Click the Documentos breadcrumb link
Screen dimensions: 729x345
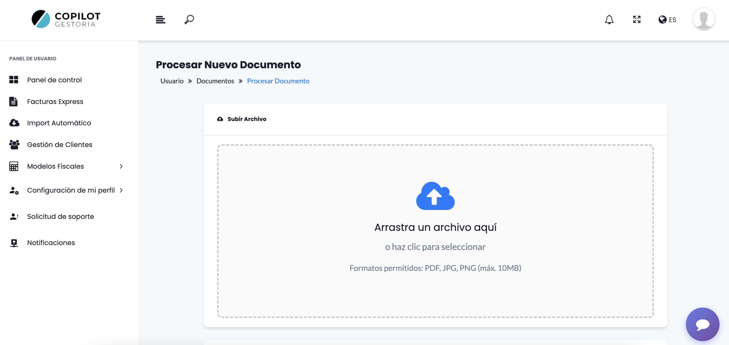[x=215, y=81]
